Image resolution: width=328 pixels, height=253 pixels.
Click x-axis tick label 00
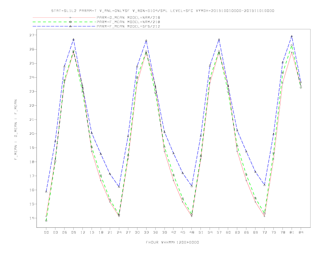(x=46, y=232)
